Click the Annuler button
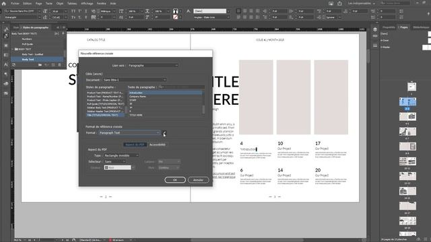 [x=198, y=180]
